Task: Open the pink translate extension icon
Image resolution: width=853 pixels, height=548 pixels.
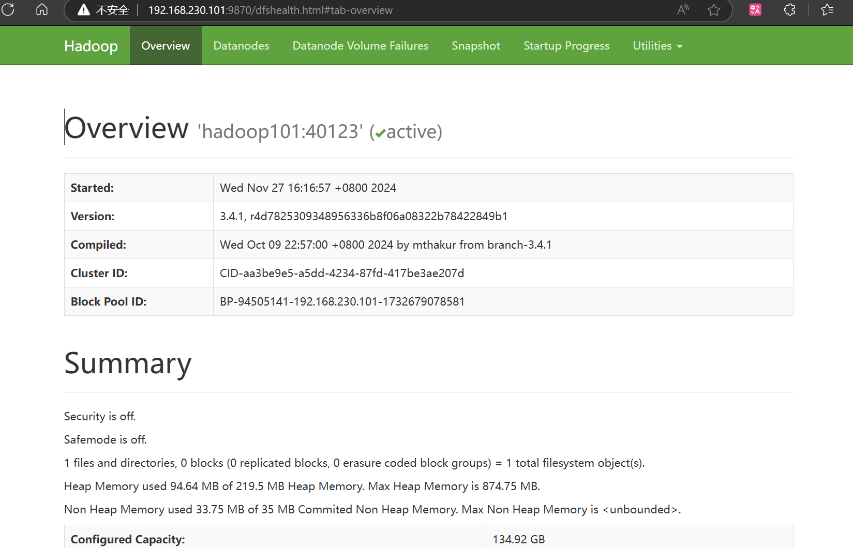Action: click(755, 10)
